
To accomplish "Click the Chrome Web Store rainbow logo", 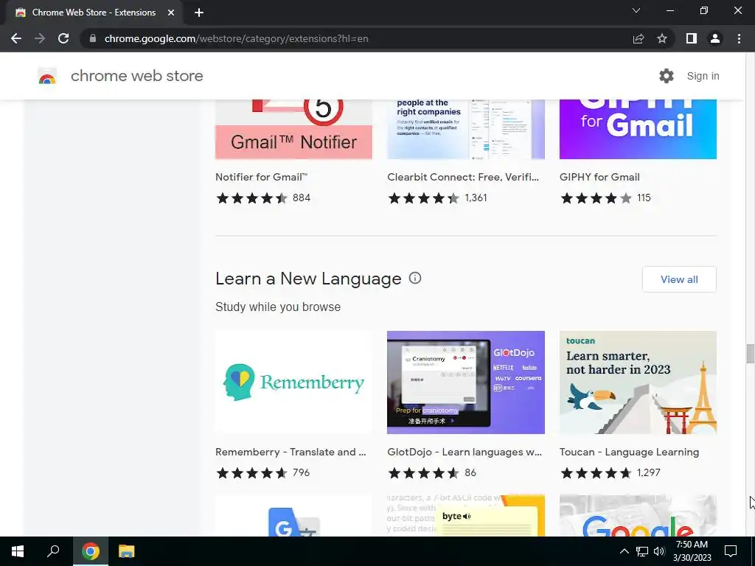I will pyautogui.click(x=47, y=76).
